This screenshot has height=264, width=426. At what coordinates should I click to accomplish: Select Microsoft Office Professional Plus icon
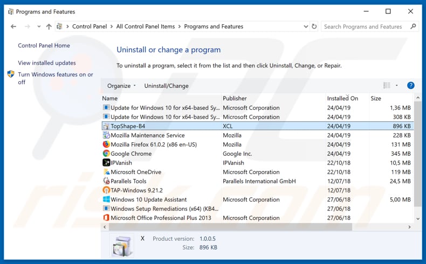[x=106, y=218]
